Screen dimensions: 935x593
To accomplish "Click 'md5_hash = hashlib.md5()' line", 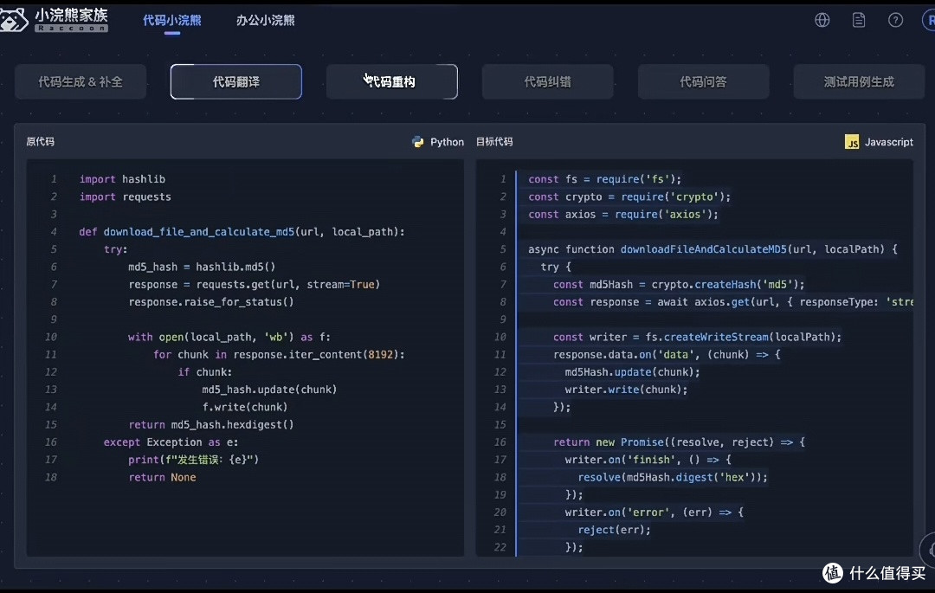I will (x=202, y=267).
